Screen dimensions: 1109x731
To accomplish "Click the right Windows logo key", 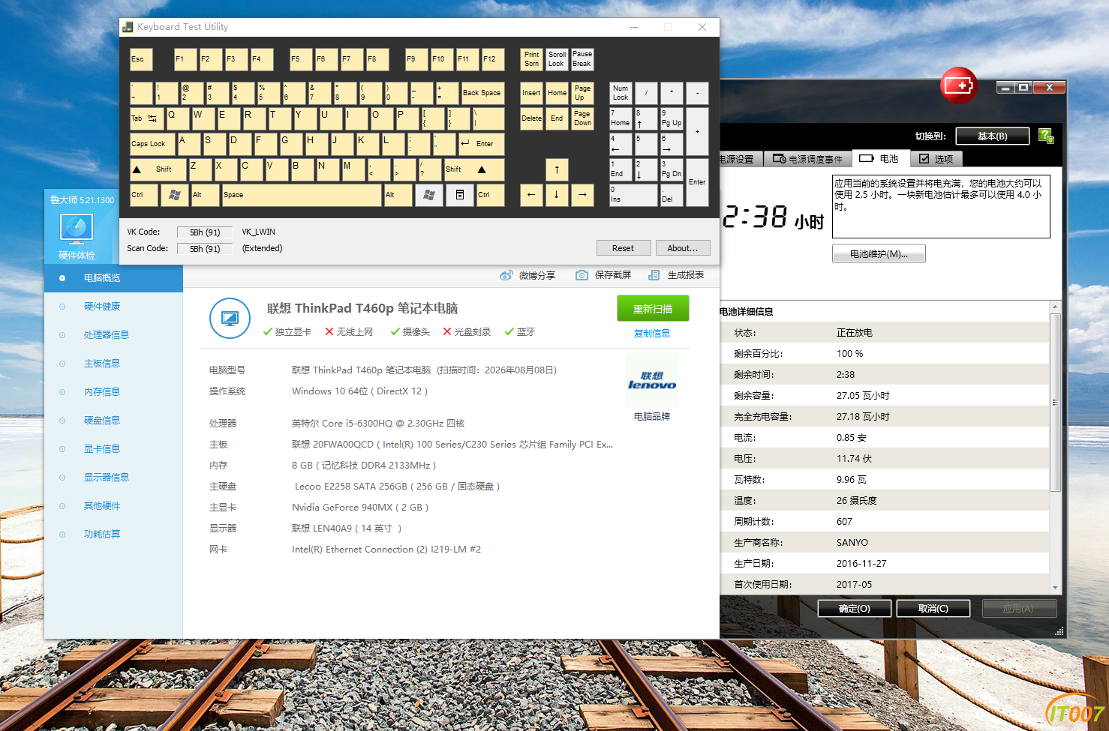I will coord(429,195).
